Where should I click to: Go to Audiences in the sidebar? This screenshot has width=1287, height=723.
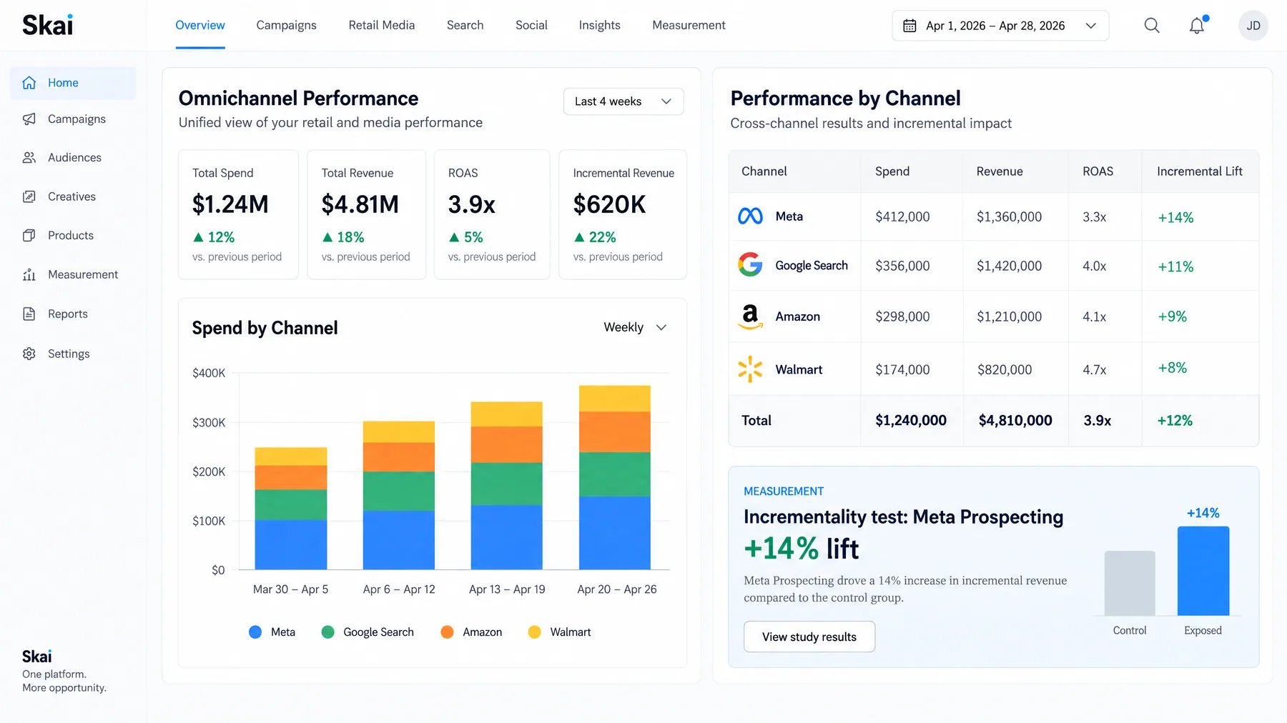(x=73, y=157)
